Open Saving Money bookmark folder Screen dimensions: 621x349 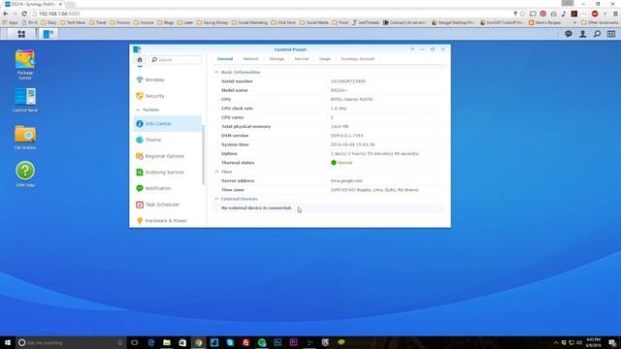tap(212, 22)
